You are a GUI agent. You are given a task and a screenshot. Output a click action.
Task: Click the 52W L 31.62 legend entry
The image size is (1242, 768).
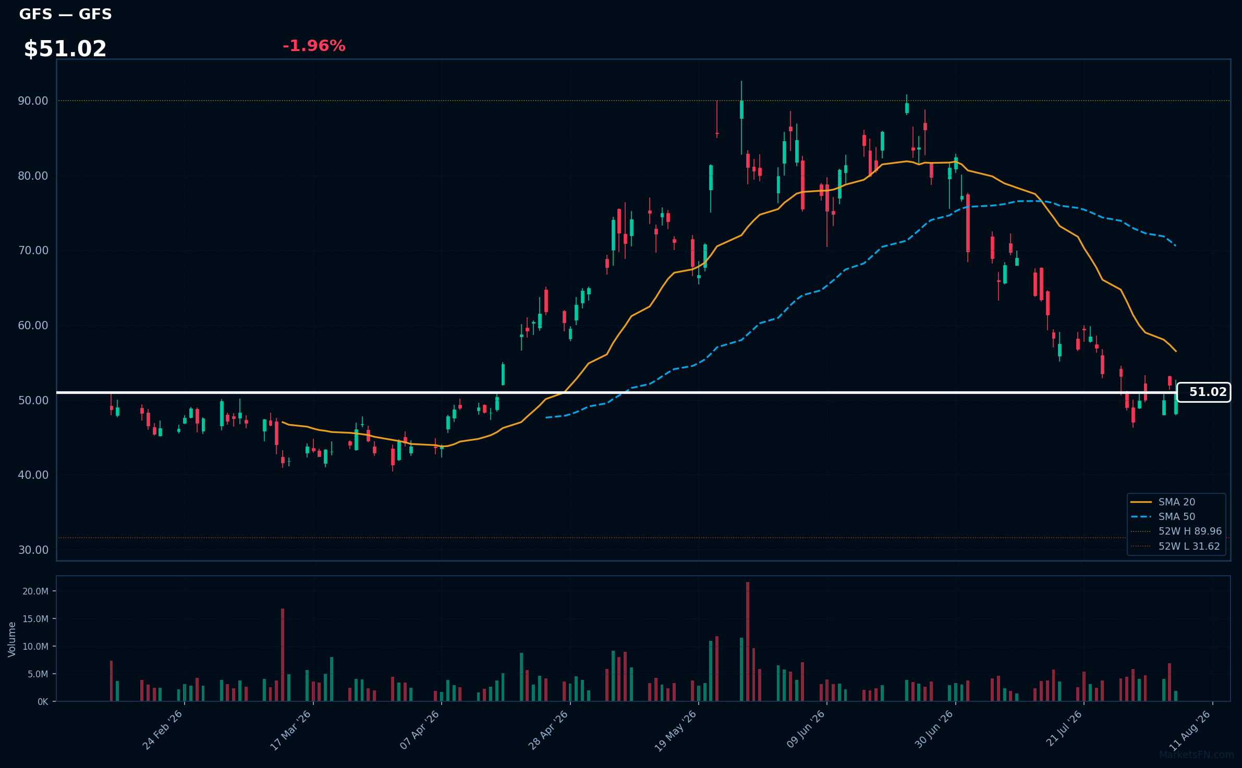(1175, 546)
